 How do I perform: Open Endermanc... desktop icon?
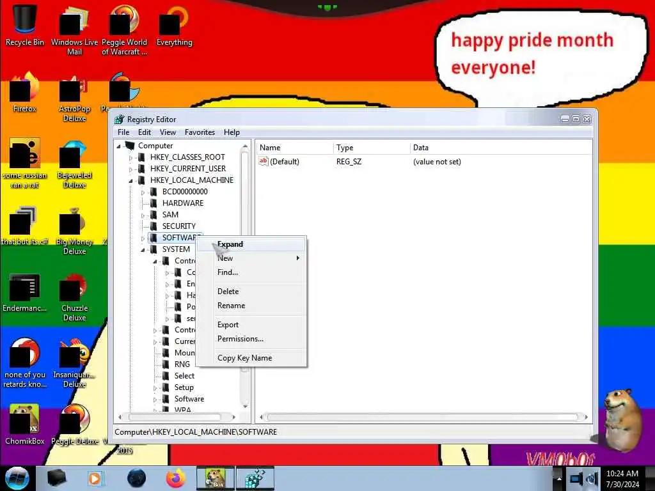click(25, 292)
